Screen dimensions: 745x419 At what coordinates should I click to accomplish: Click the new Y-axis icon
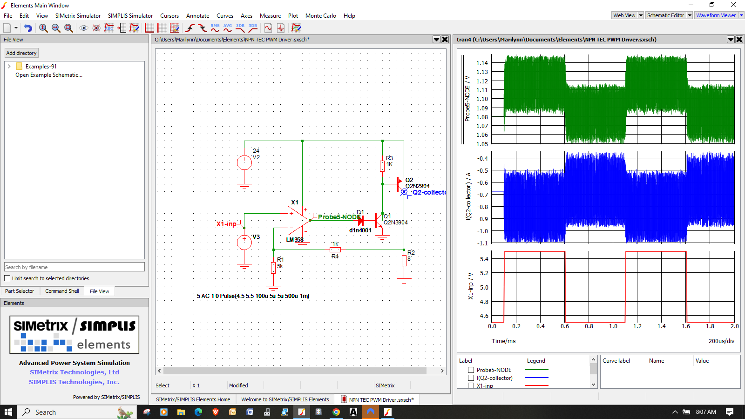tap(149, 28)
